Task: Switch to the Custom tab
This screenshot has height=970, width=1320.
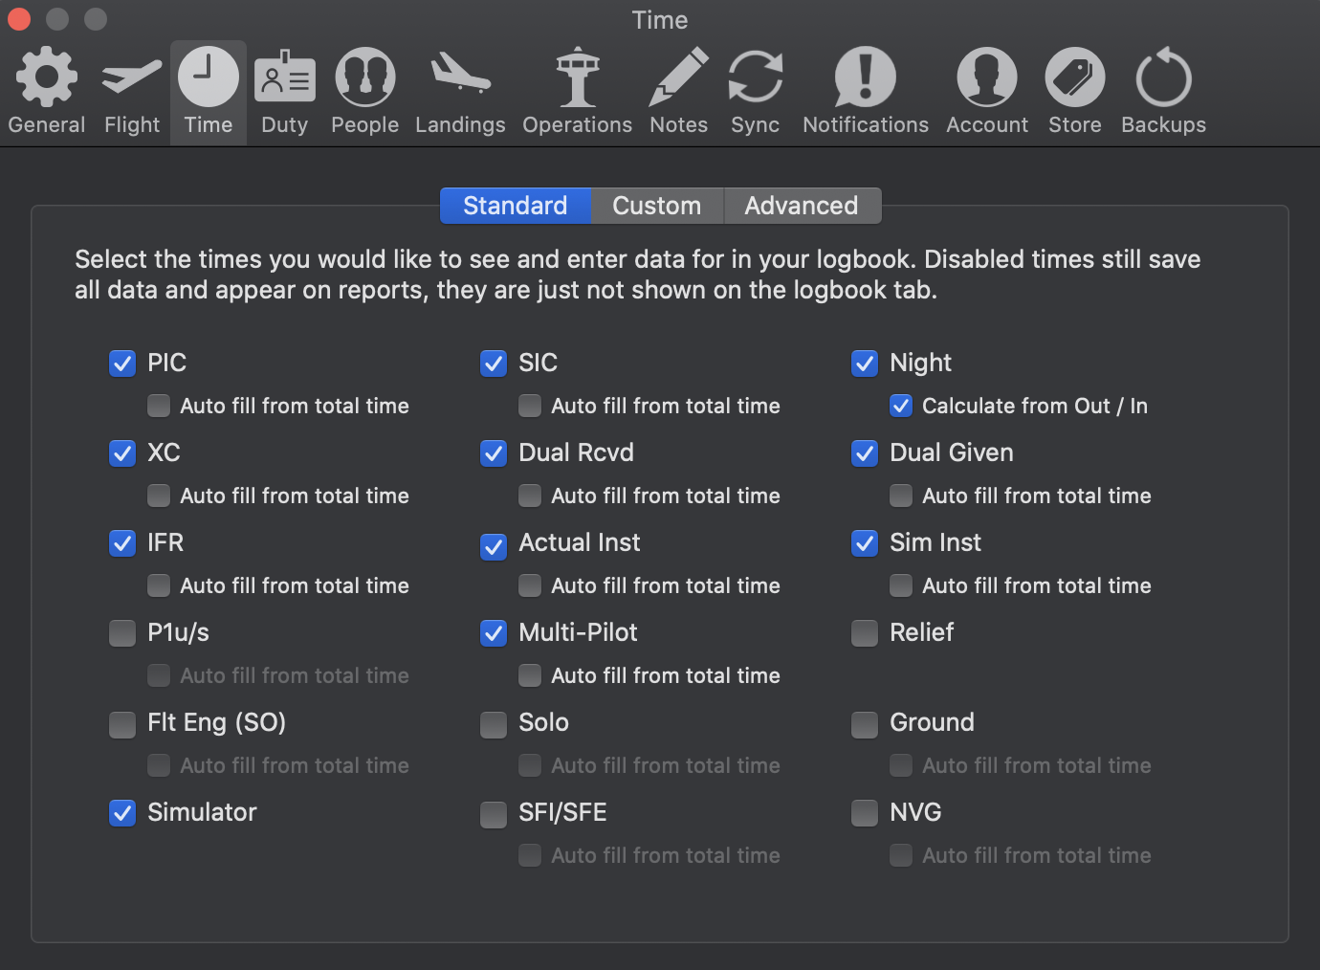Action: [657, 206]
